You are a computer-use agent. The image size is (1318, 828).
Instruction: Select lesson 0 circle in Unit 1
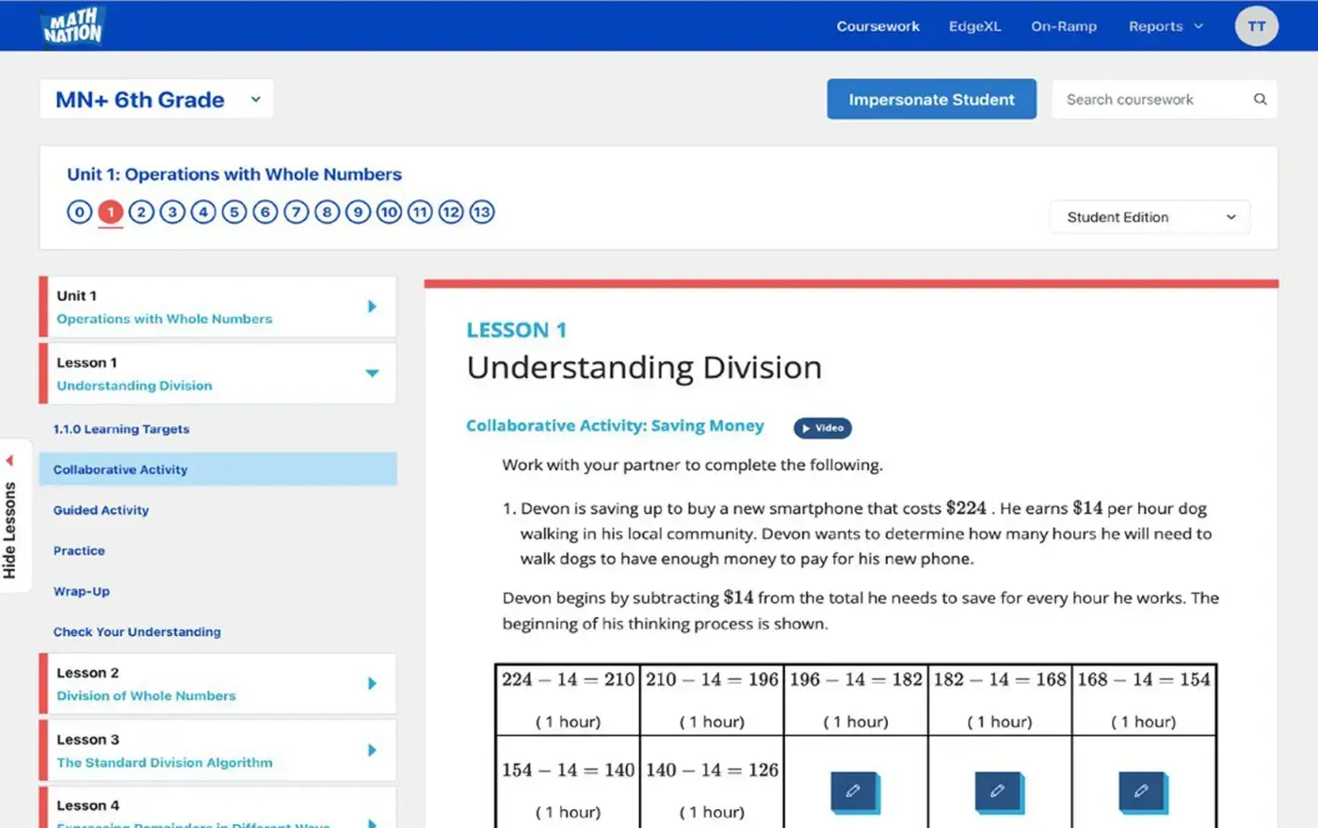coord(79,213)
